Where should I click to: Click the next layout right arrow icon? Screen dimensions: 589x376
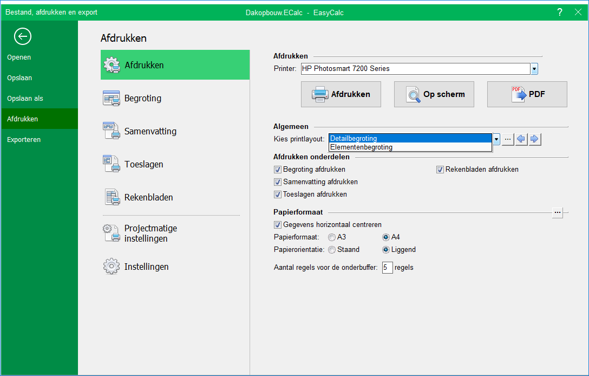[534, 139]
